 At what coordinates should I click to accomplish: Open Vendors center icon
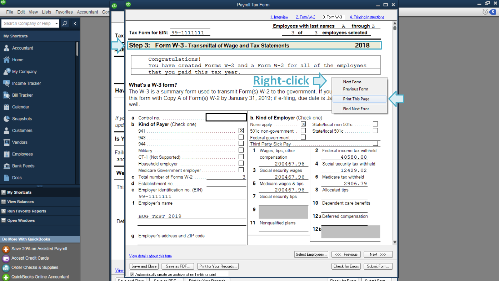[x=6, y=142]
